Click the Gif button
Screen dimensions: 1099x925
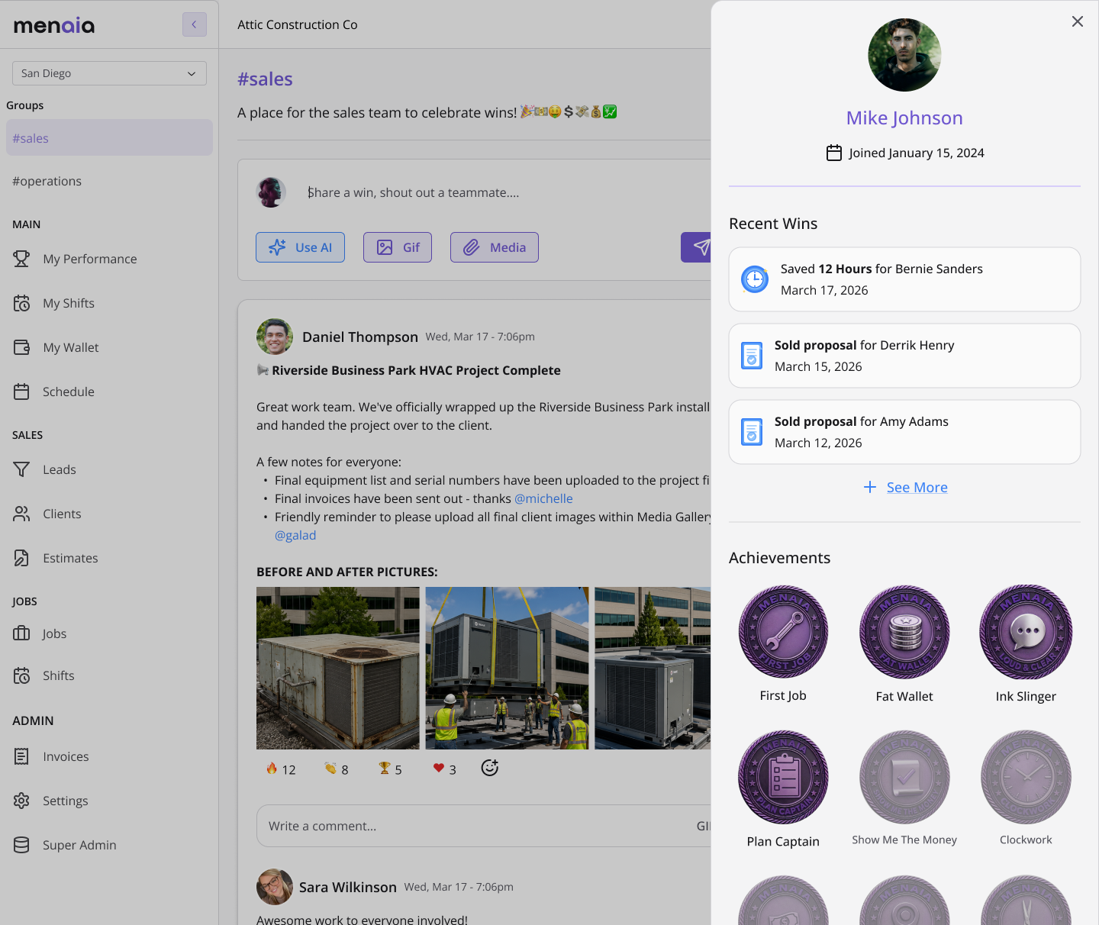(398, 247)
